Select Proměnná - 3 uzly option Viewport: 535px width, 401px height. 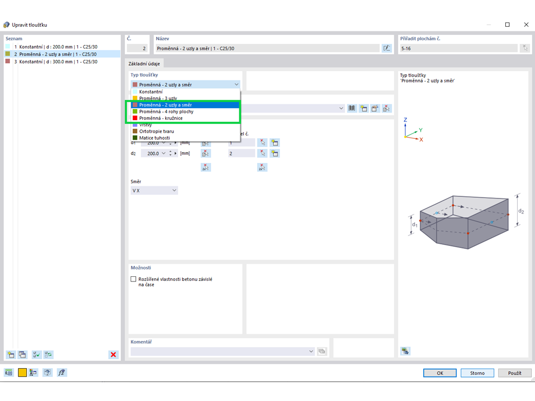[185, 98]
